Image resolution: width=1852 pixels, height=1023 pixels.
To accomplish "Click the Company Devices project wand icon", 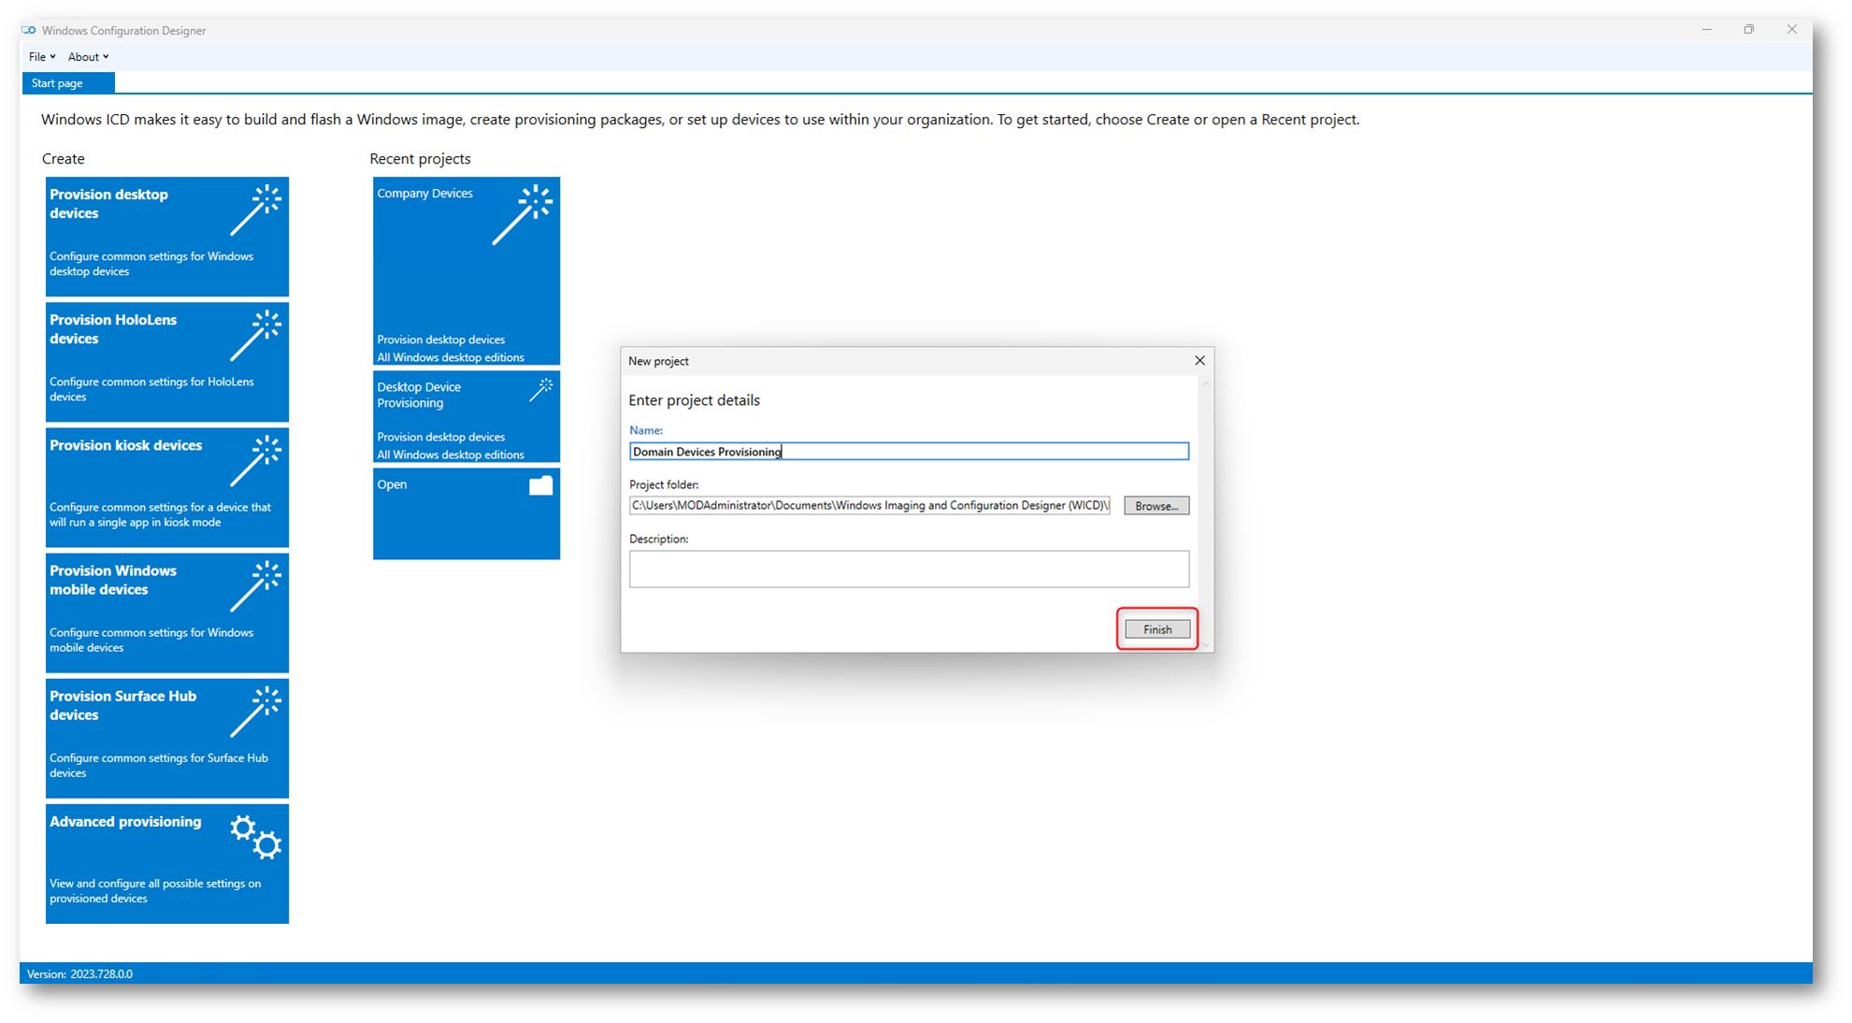I will (523, 215).
